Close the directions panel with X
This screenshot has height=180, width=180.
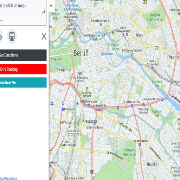pyautogui.click(x=44, y=36)
